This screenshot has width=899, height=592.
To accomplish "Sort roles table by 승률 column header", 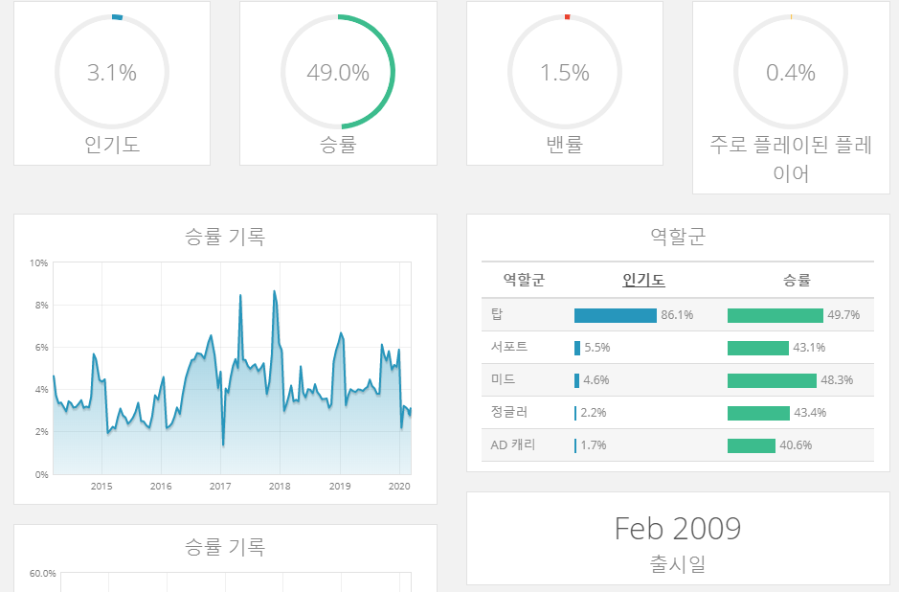I will 797,280.
